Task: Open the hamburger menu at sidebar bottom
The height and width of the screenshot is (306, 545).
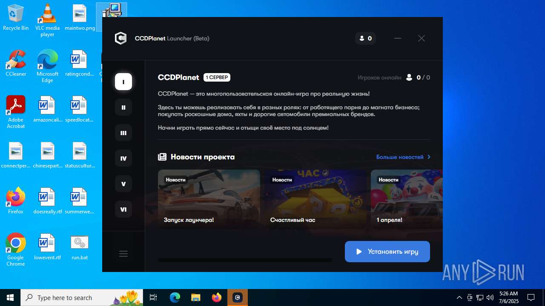Action: pos(123,254)
